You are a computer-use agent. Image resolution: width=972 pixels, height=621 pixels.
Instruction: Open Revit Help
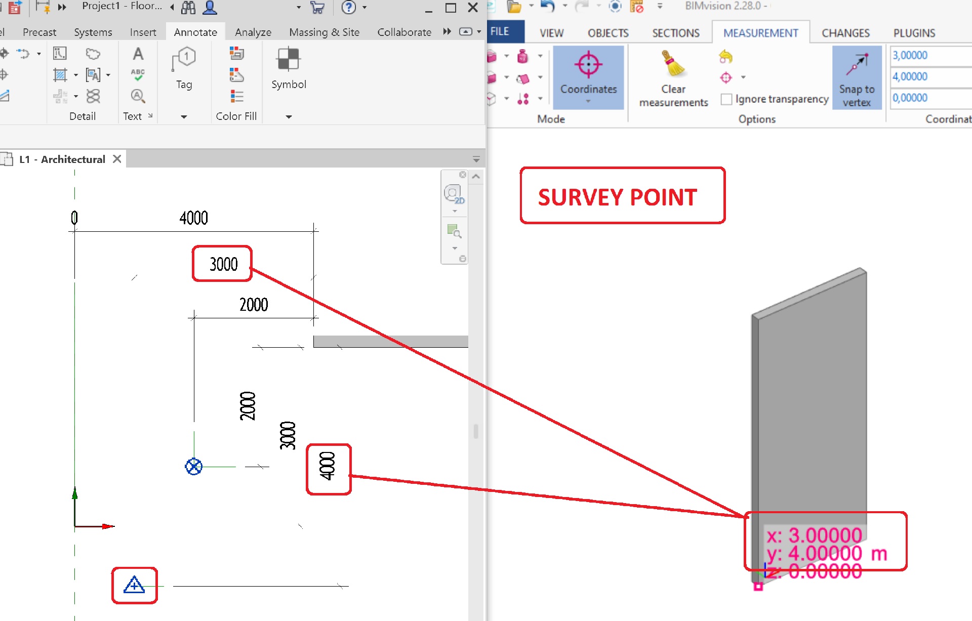click(349, 7)
